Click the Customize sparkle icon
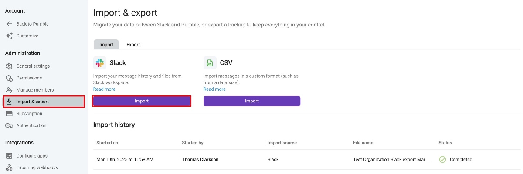 click(x=9, y=36)
